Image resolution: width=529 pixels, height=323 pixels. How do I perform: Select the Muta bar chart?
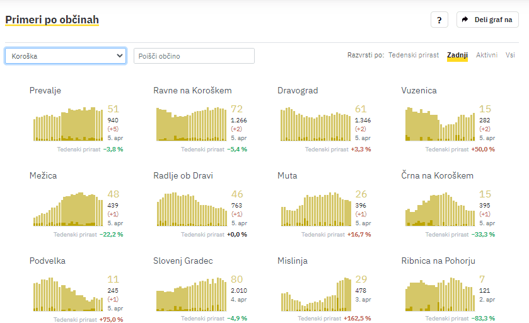pyautogui.click(x=316, y=209)
